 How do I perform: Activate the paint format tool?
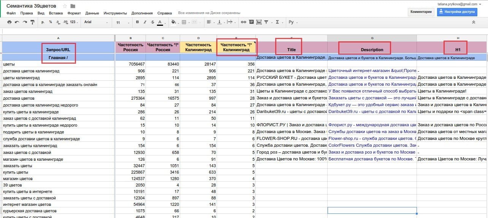pos(32,22)
